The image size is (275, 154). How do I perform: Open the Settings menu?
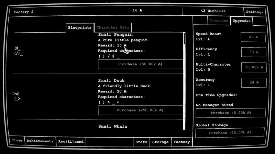coord(254,12)
